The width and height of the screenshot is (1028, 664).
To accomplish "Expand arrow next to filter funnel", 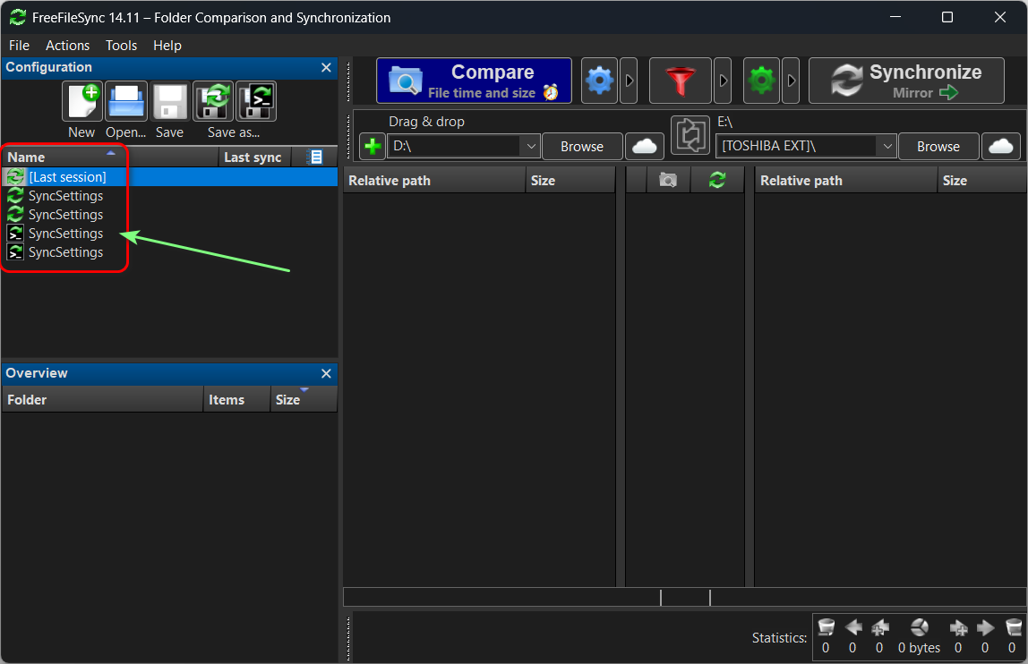I will coord(723,81).
